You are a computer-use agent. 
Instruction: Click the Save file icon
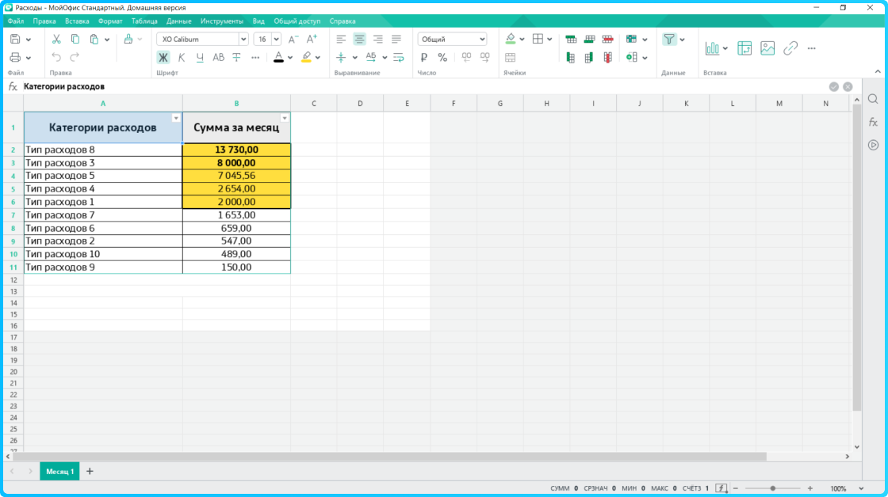click(x=15, y=39)
